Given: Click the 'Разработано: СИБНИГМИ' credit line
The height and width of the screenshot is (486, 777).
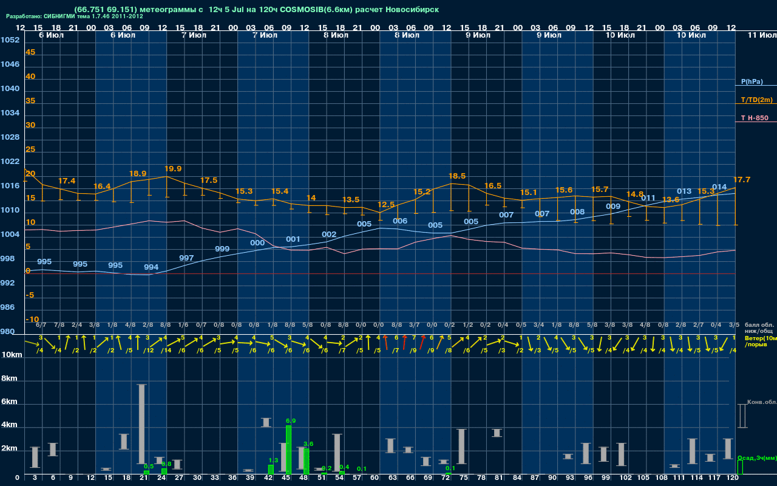Looking at the screenshot, I should pos(75,16).
